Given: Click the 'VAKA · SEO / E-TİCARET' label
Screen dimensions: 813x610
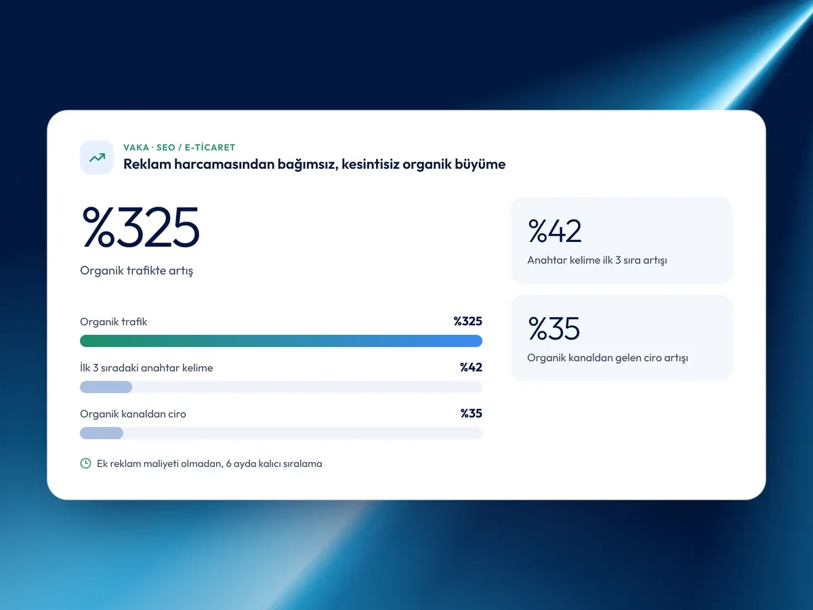Looking at the screenshot, I should 180,147.
